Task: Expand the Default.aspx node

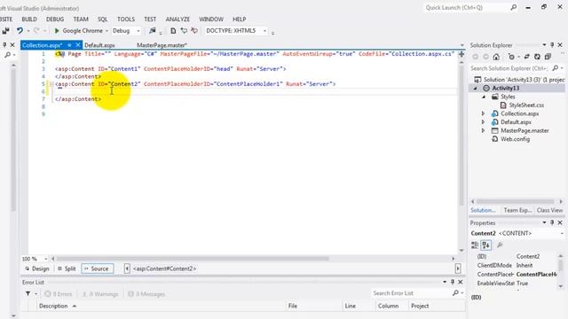Action: (x=483, y=122)
